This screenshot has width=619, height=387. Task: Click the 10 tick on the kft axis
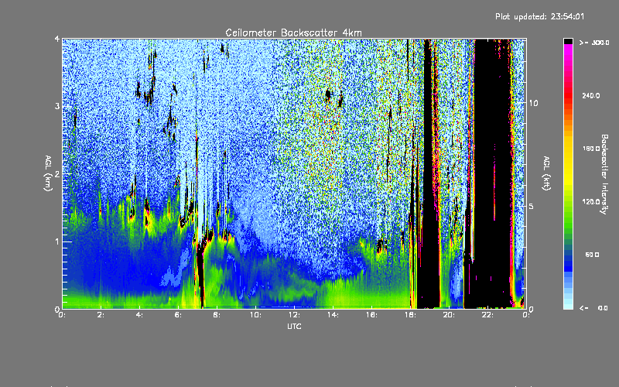[x=533, y=103]
